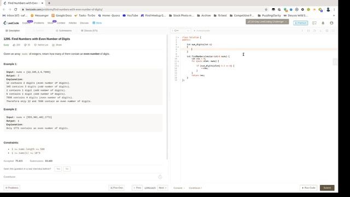
Task: Go to the Next problem
Action: [162, 188]
